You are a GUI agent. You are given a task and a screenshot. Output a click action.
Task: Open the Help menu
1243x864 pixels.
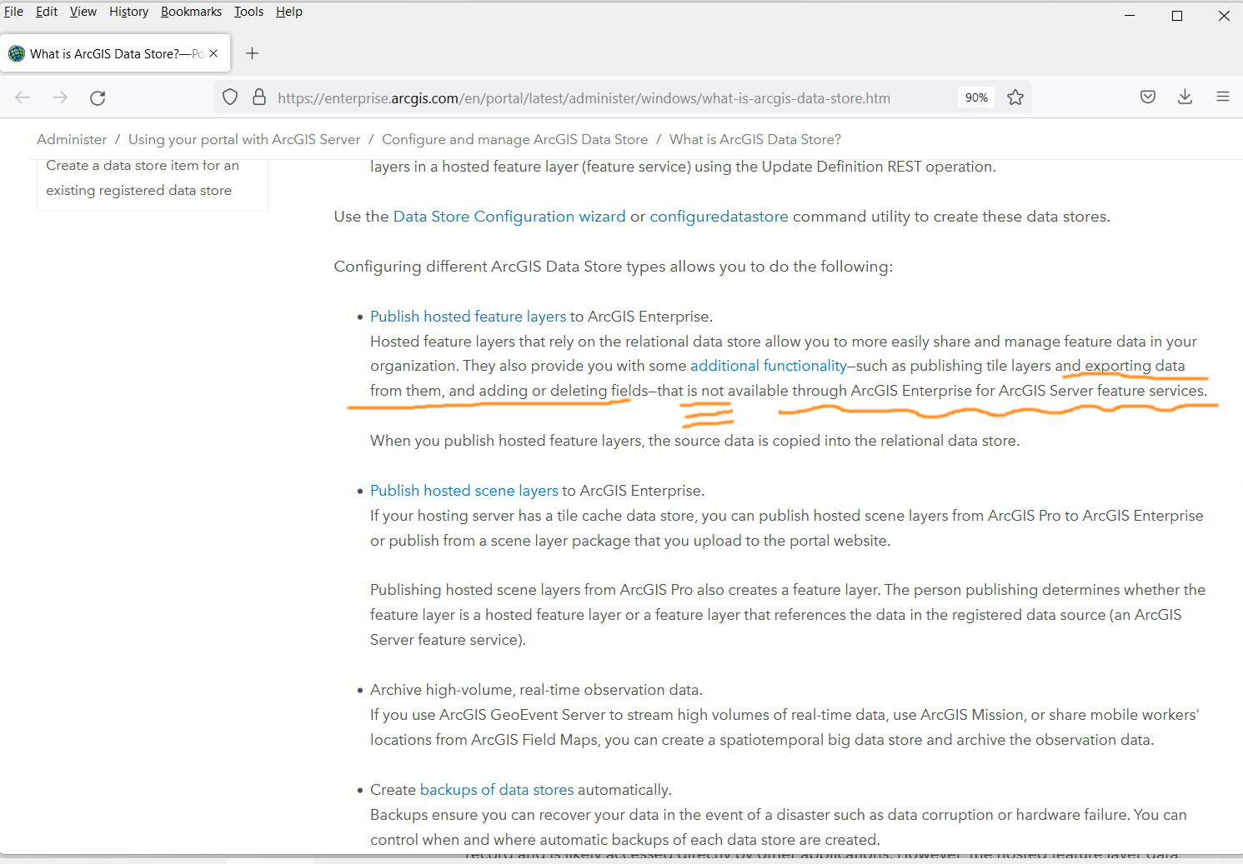289,12
